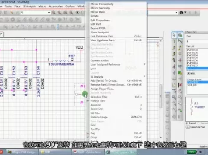Select the Convert radio button
This screenshot has width=208, height=155.
[x=199, y=123]
